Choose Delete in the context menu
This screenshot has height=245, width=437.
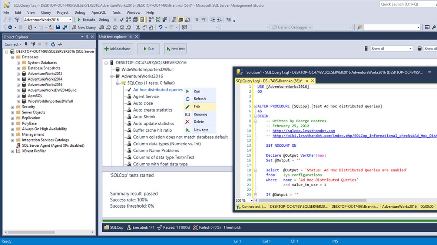pyautogui.click(x=199, y=122)
